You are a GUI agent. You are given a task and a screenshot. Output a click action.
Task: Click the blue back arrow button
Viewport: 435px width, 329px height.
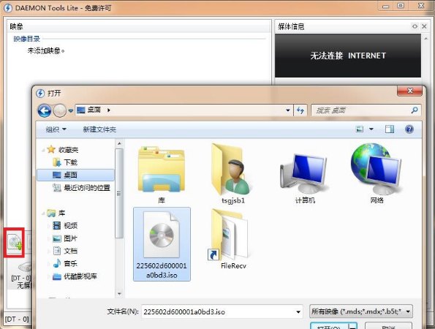point(45,110)
